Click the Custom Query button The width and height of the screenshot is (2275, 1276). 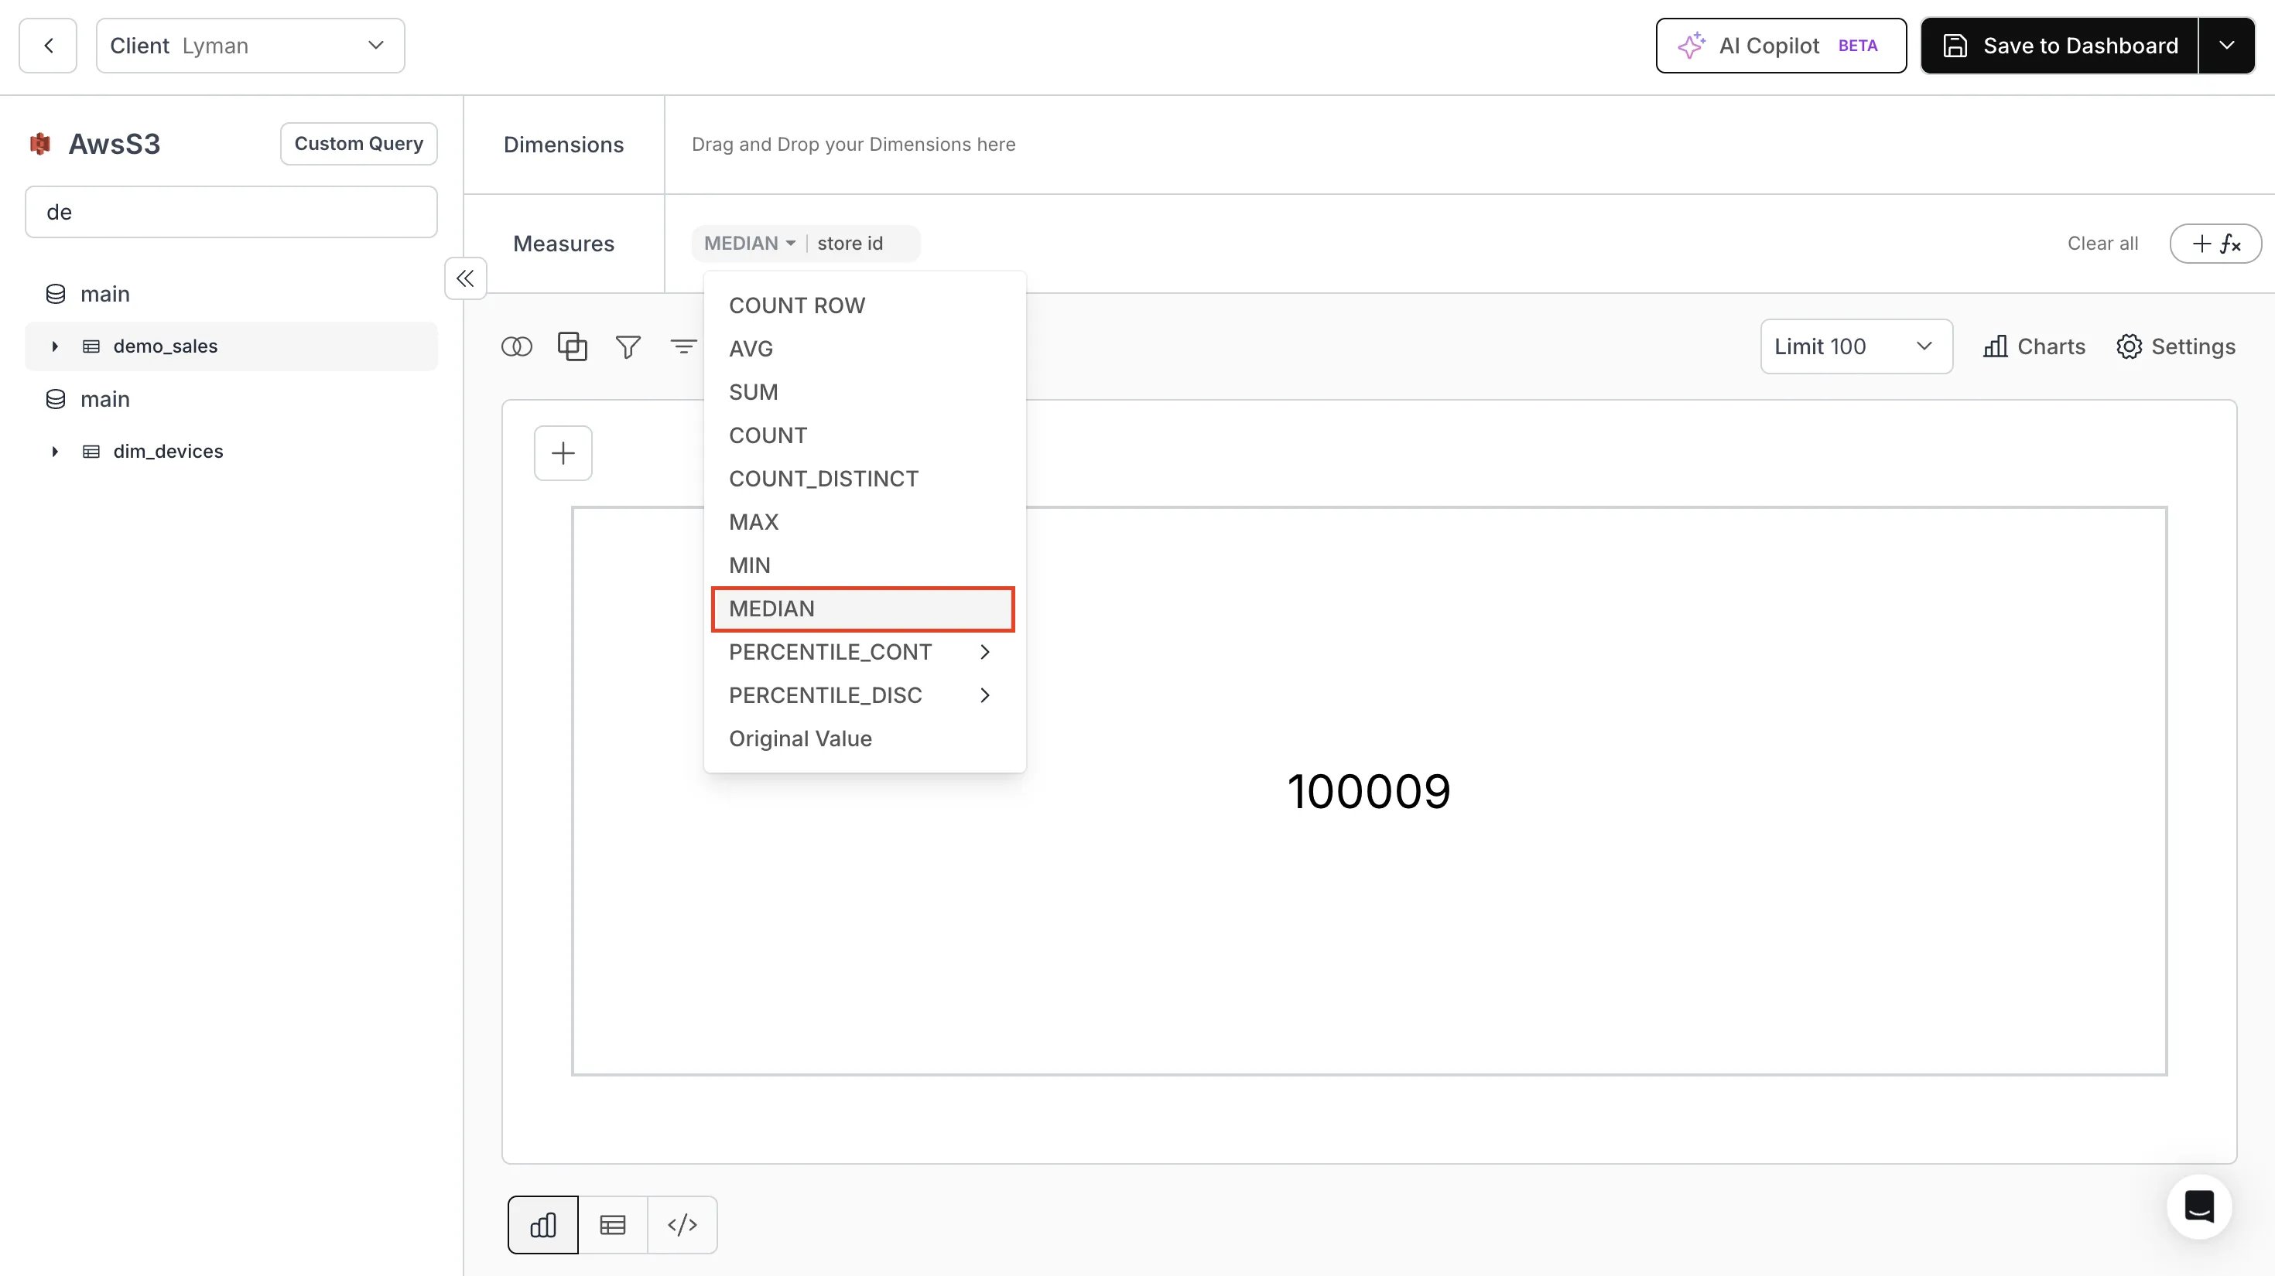tap(358, 144)
